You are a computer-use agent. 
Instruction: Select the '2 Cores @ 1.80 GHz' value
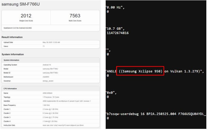50,109
